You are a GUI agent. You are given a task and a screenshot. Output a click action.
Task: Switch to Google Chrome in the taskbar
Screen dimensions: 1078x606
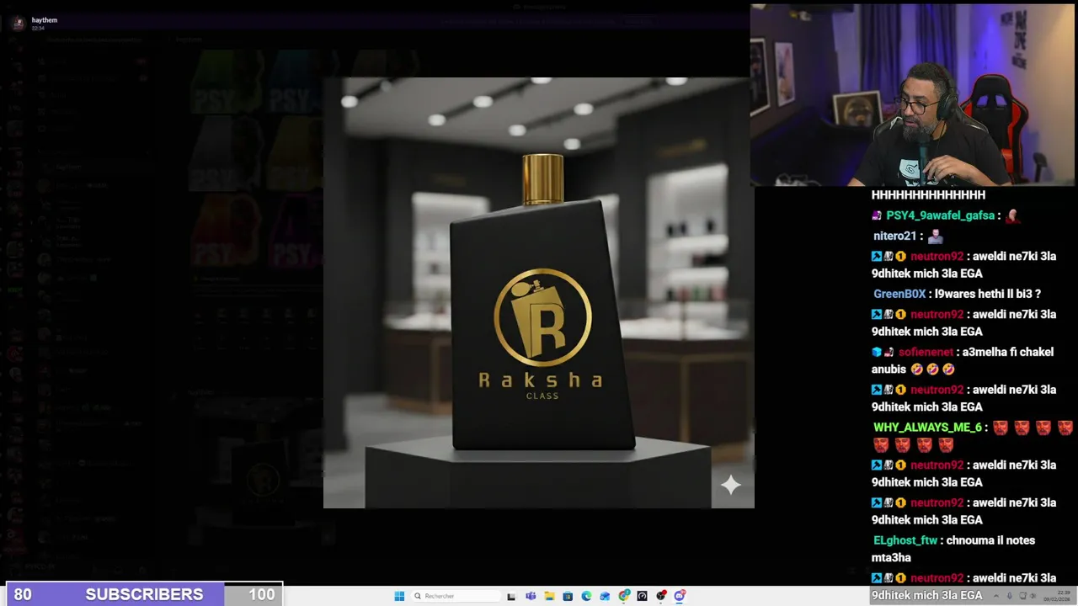(624, 596)
